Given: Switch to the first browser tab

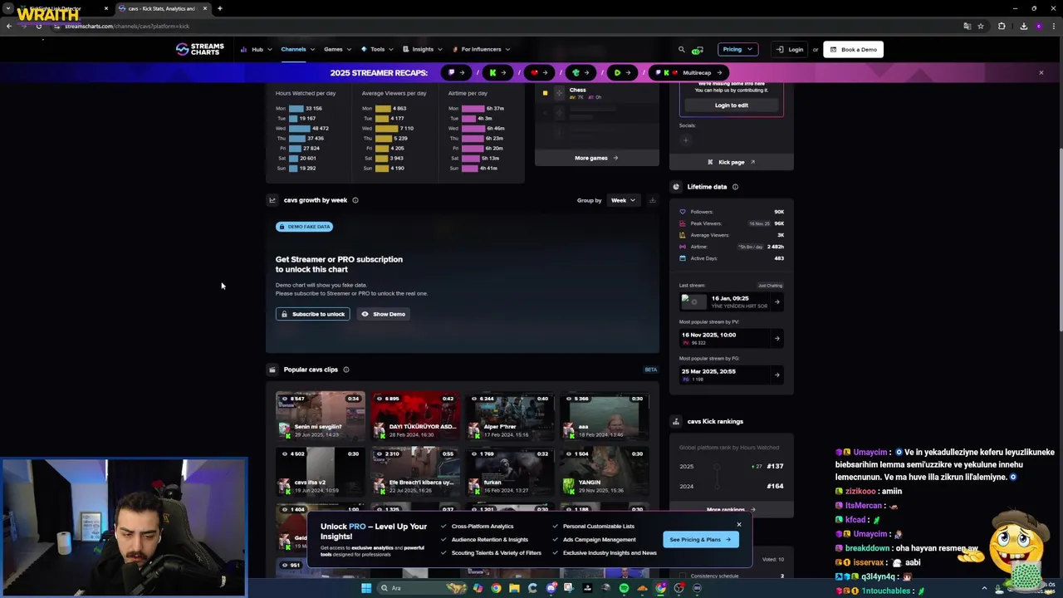Looking at the screenshot, I should point(61,8).
